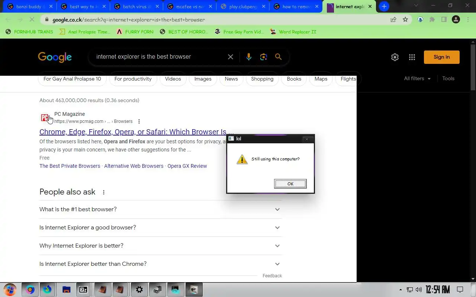The height and width of the screenshot is (297, 476).
Task: Click the Sign in button
Action: 441,57
